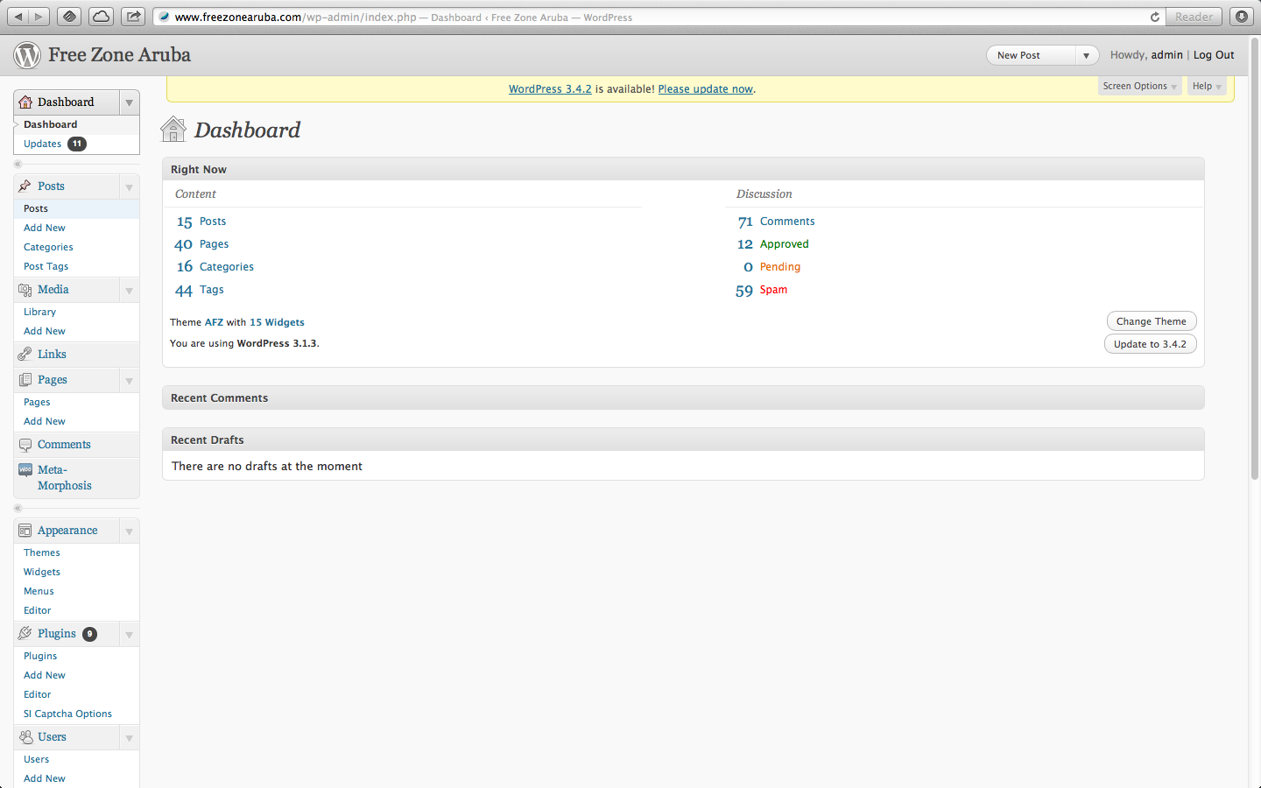Click the Recent Comments panel header

tap(683, 398)
